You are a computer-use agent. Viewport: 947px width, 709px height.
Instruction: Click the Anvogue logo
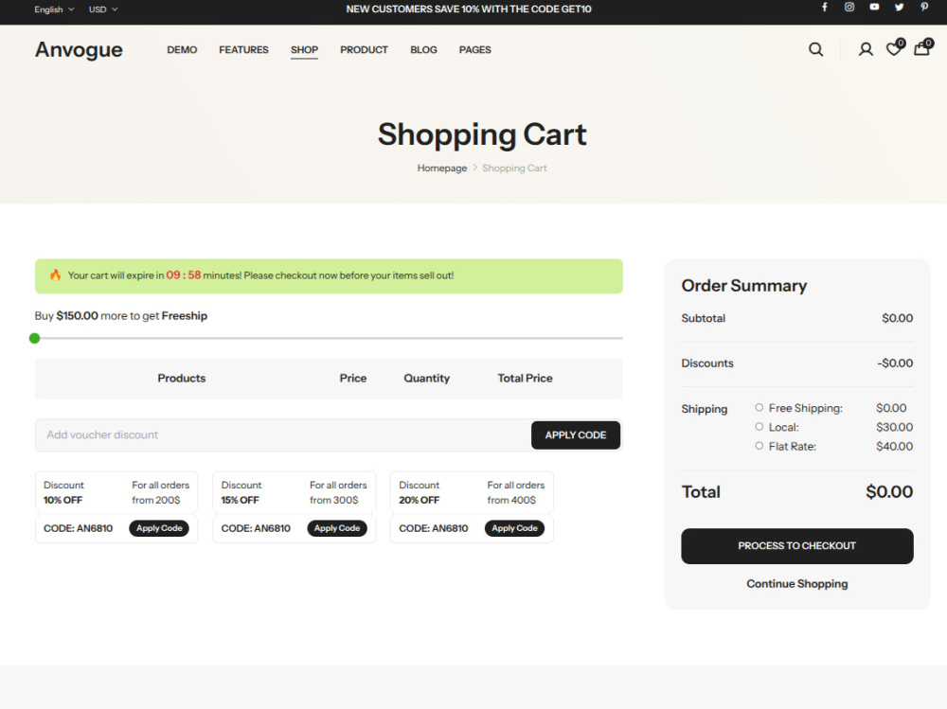pos(79,49)
